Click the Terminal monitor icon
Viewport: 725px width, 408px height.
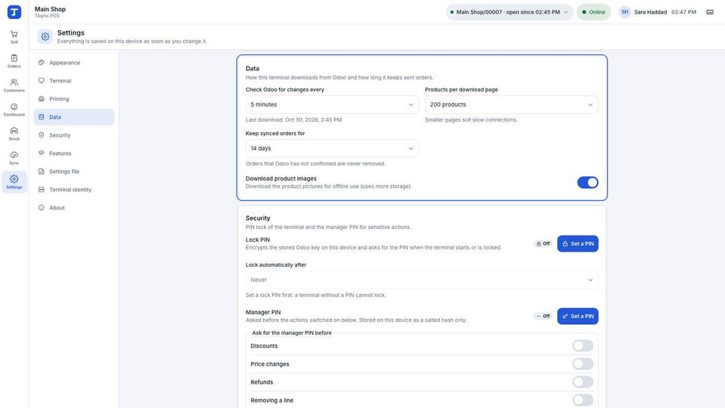[41, 80]
